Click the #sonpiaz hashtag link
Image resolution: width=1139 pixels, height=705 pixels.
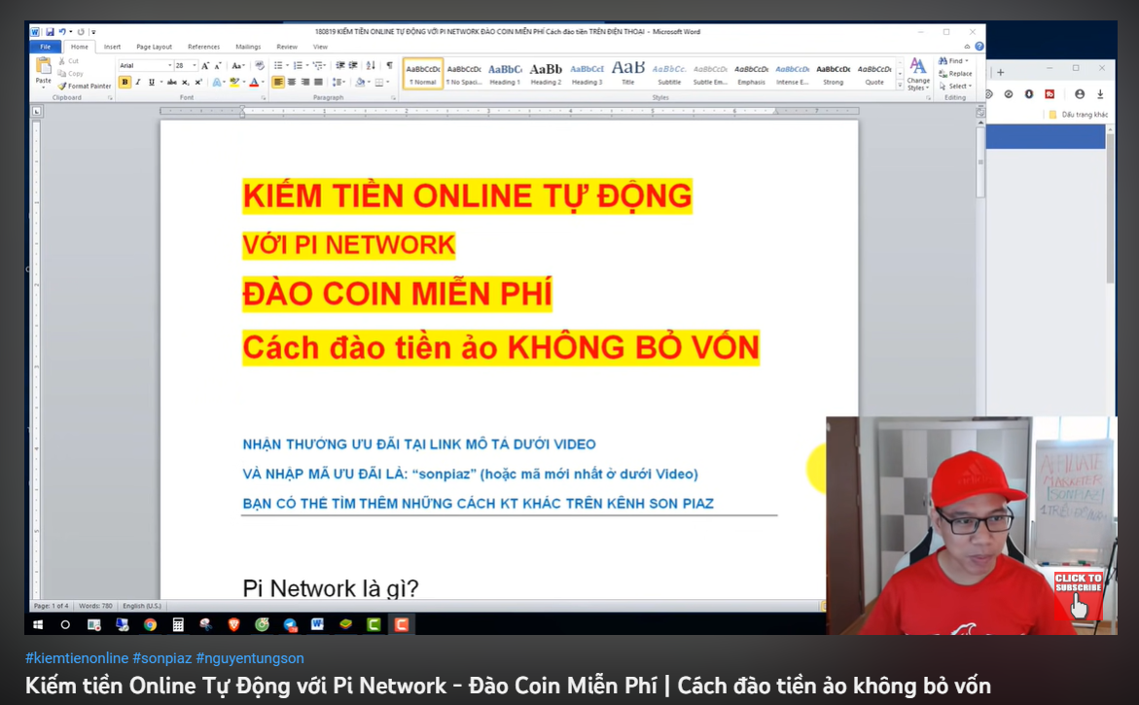click(x=162, y=657)
